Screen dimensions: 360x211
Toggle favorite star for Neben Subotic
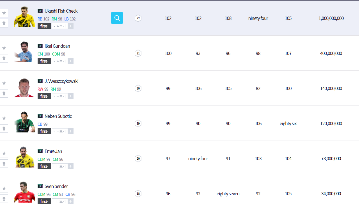[x=4, y=118]
